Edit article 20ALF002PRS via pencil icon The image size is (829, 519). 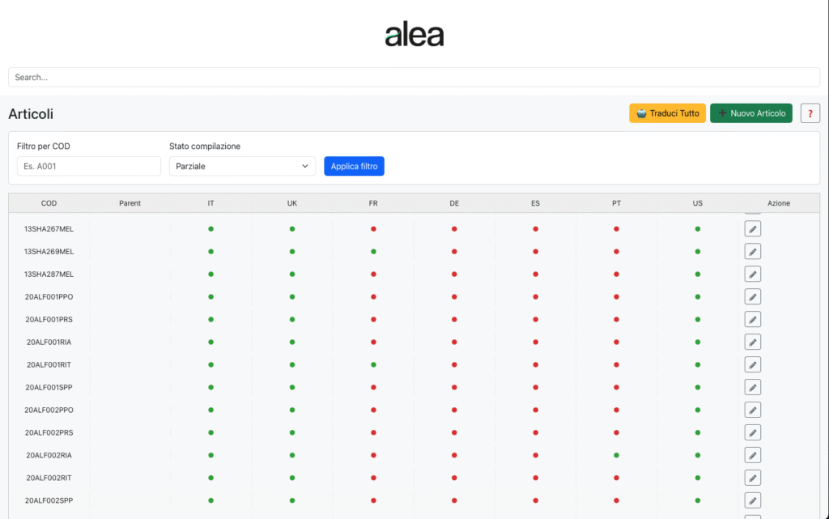click(752, 432)
